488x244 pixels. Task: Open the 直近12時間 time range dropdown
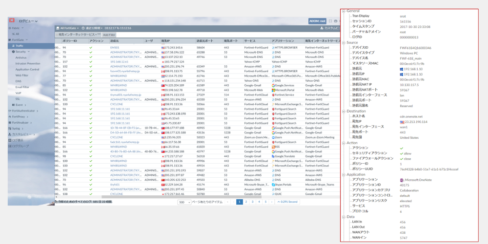point(92,28)
